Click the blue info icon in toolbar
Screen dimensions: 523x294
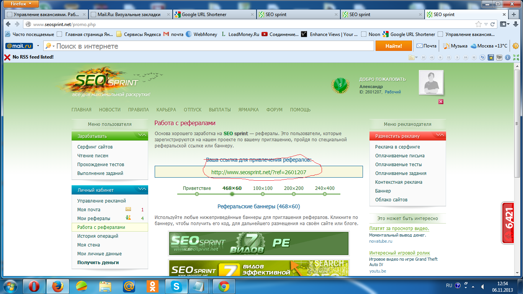[508, 57]
